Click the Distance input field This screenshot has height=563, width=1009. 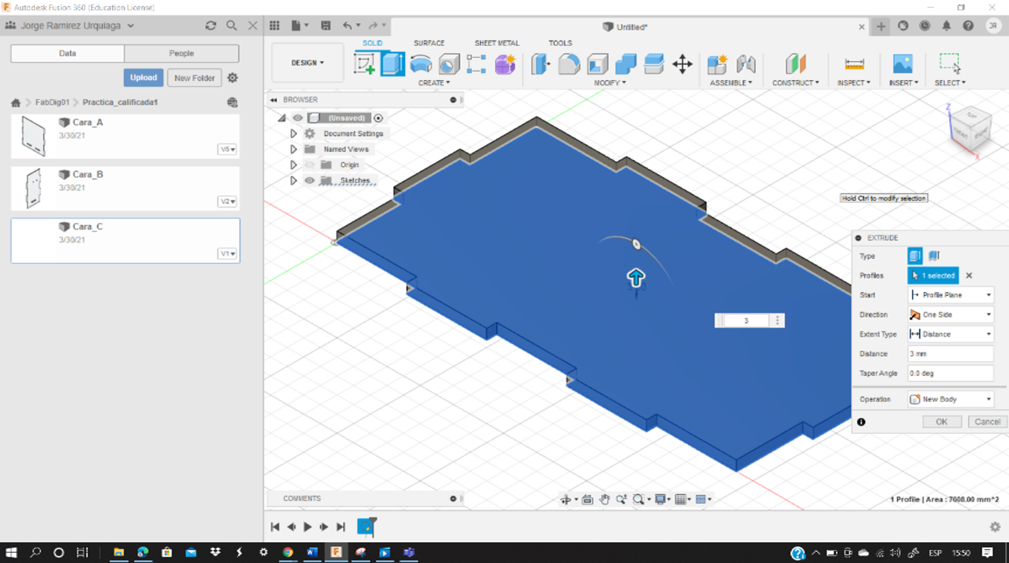point(950,354)
